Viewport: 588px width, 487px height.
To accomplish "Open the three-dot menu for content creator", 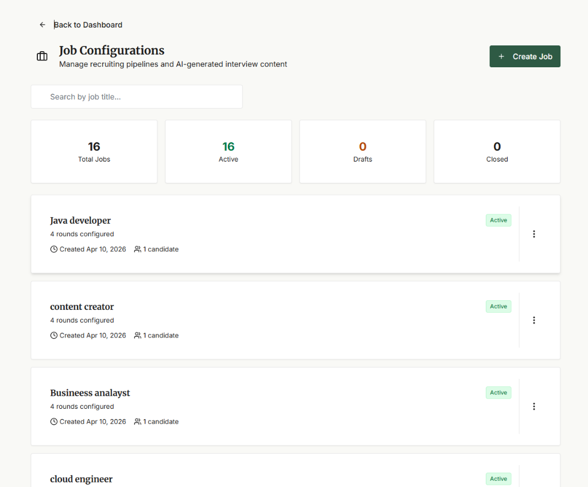I will tap(534, 320).
